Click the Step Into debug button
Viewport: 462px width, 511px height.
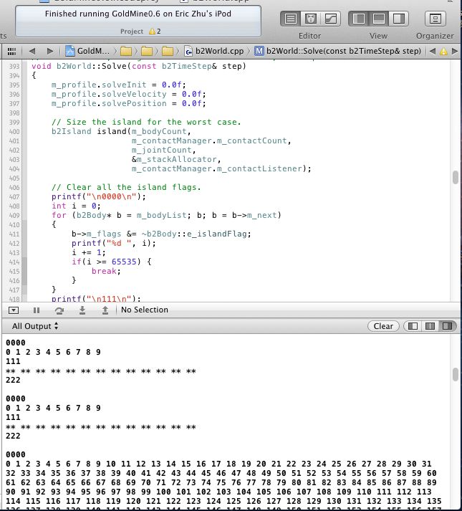pos(82,310)
